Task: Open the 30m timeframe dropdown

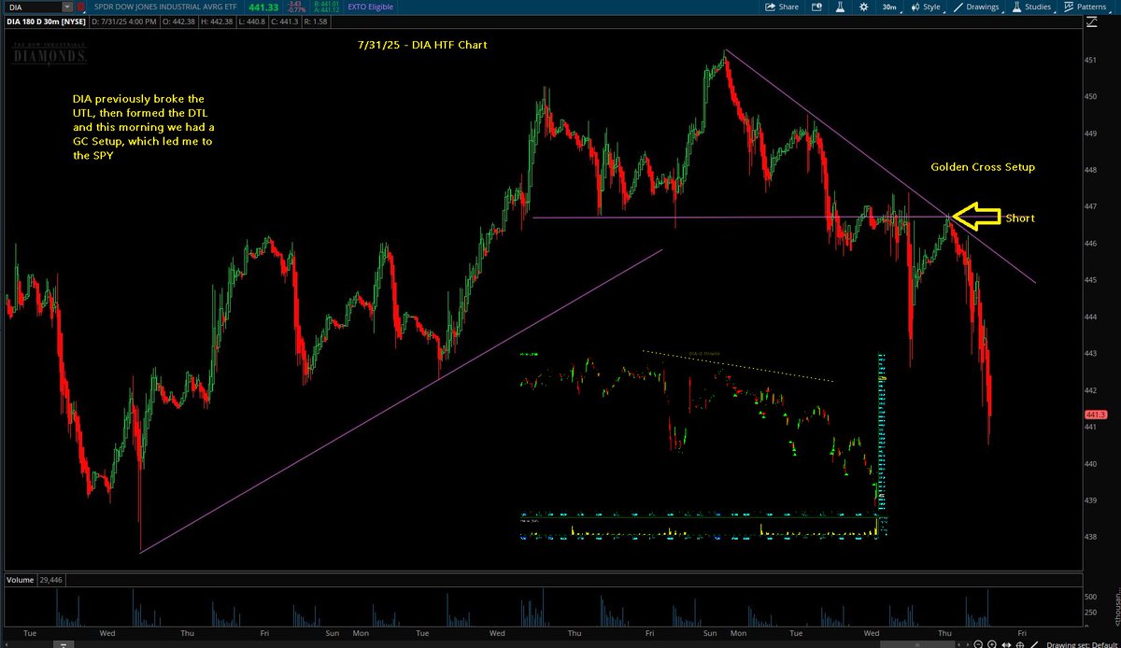Action: point(890,7)
